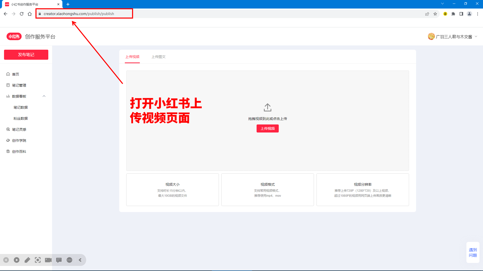Click the user avatar 广羽三人君与木交酱
This screenshot has width=483, height=271.
point(431,37)
